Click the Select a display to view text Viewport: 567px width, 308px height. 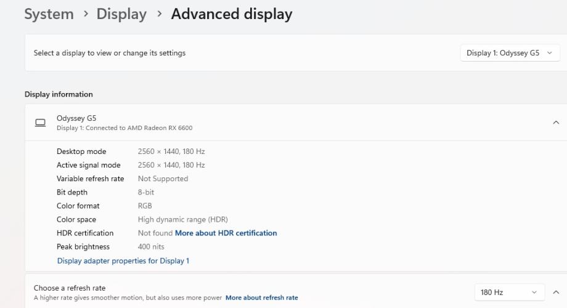point(110,53)
